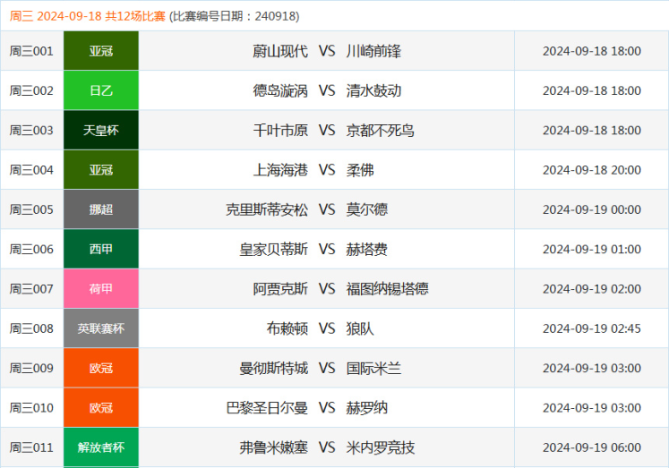Click away team 莫尔德
The width and height of the screenshot is (669, 468).
[x=366, y=209]
